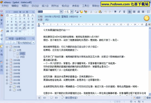
Task: Click the sunny weather icon
Action: pos(147,18)
